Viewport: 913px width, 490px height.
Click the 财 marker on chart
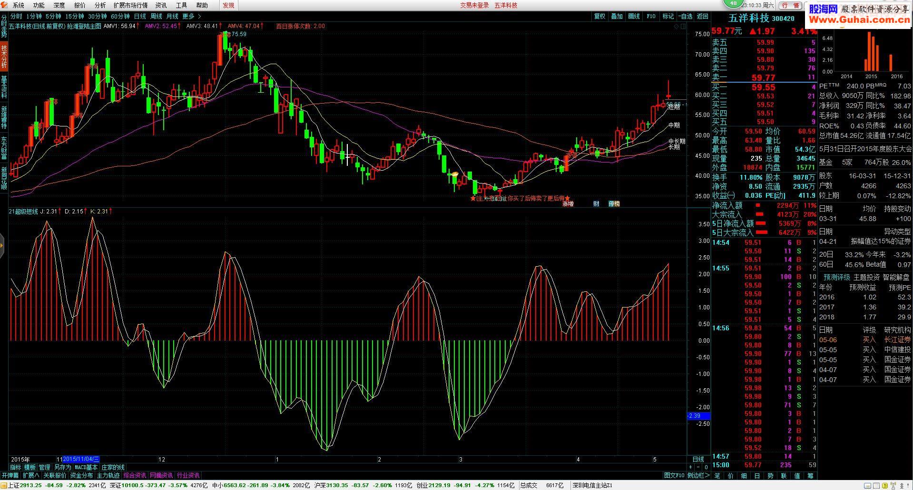596,204
